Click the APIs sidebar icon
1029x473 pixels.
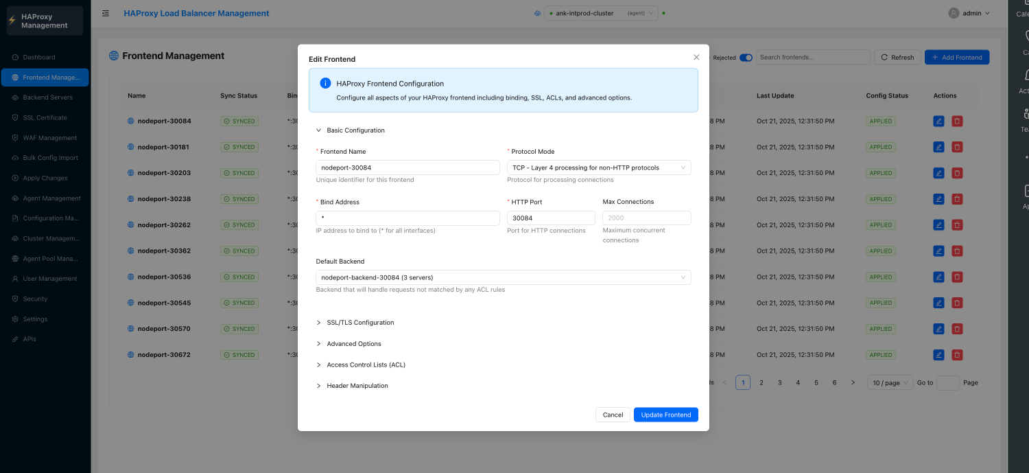click(x=16, y=339)
